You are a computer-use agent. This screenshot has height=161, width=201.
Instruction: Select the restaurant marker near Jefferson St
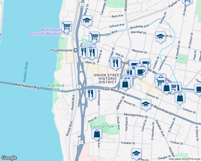pyautogui.click(x=91, y=94)
